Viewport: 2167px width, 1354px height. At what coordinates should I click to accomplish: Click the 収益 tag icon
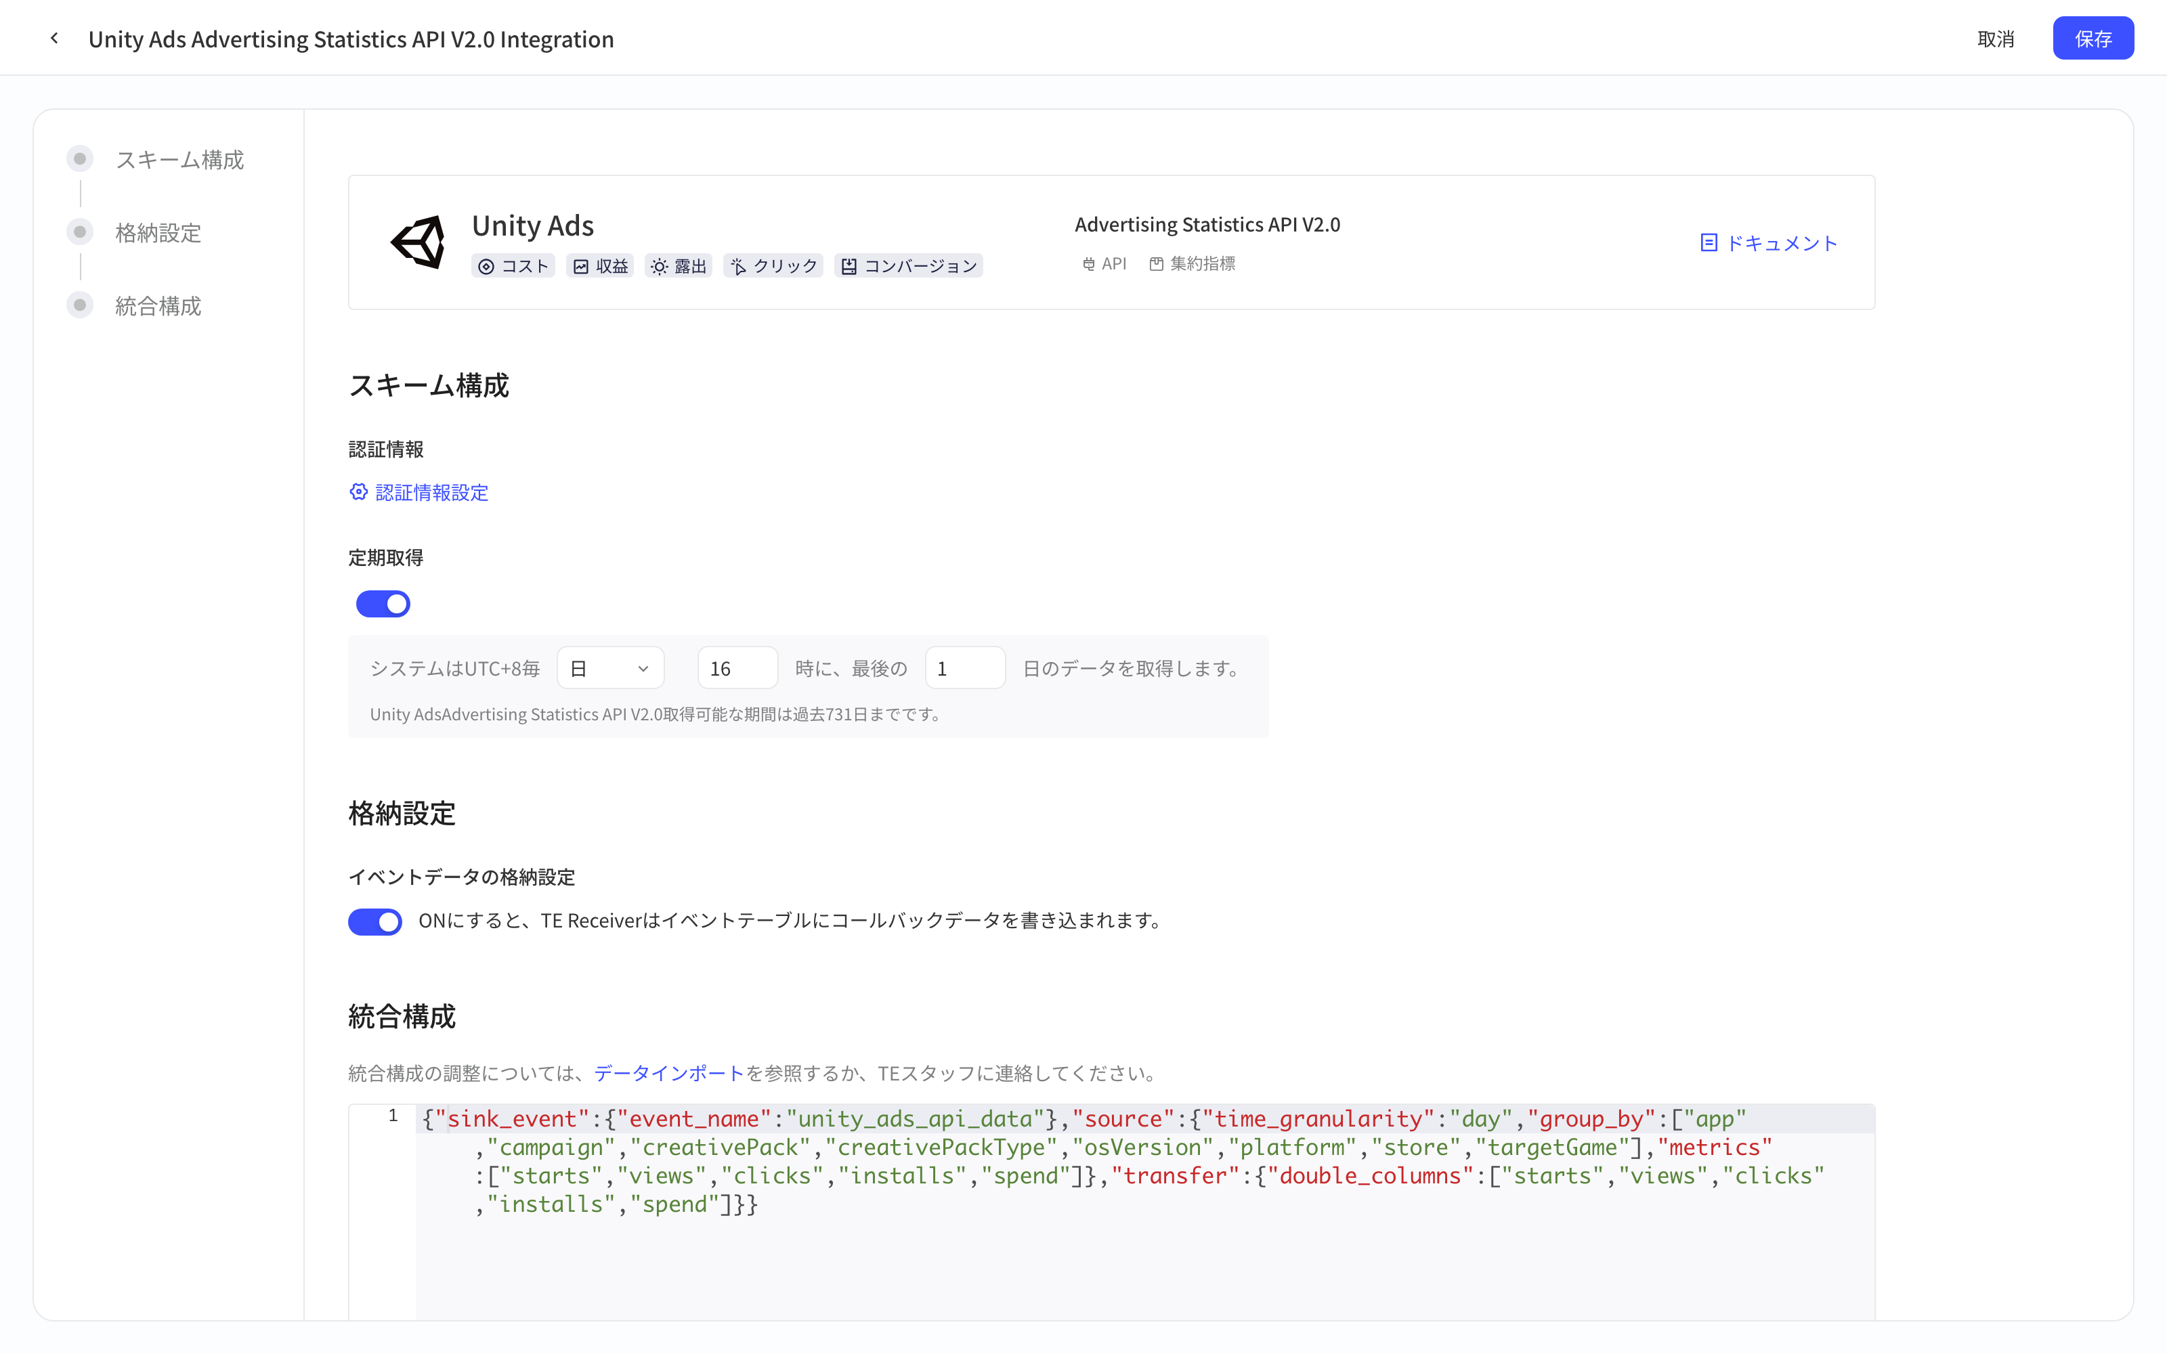tap(581, 267)
